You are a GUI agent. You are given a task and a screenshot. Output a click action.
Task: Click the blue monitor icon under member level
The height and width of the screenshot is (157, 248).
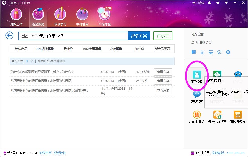[x=211, y=52]
